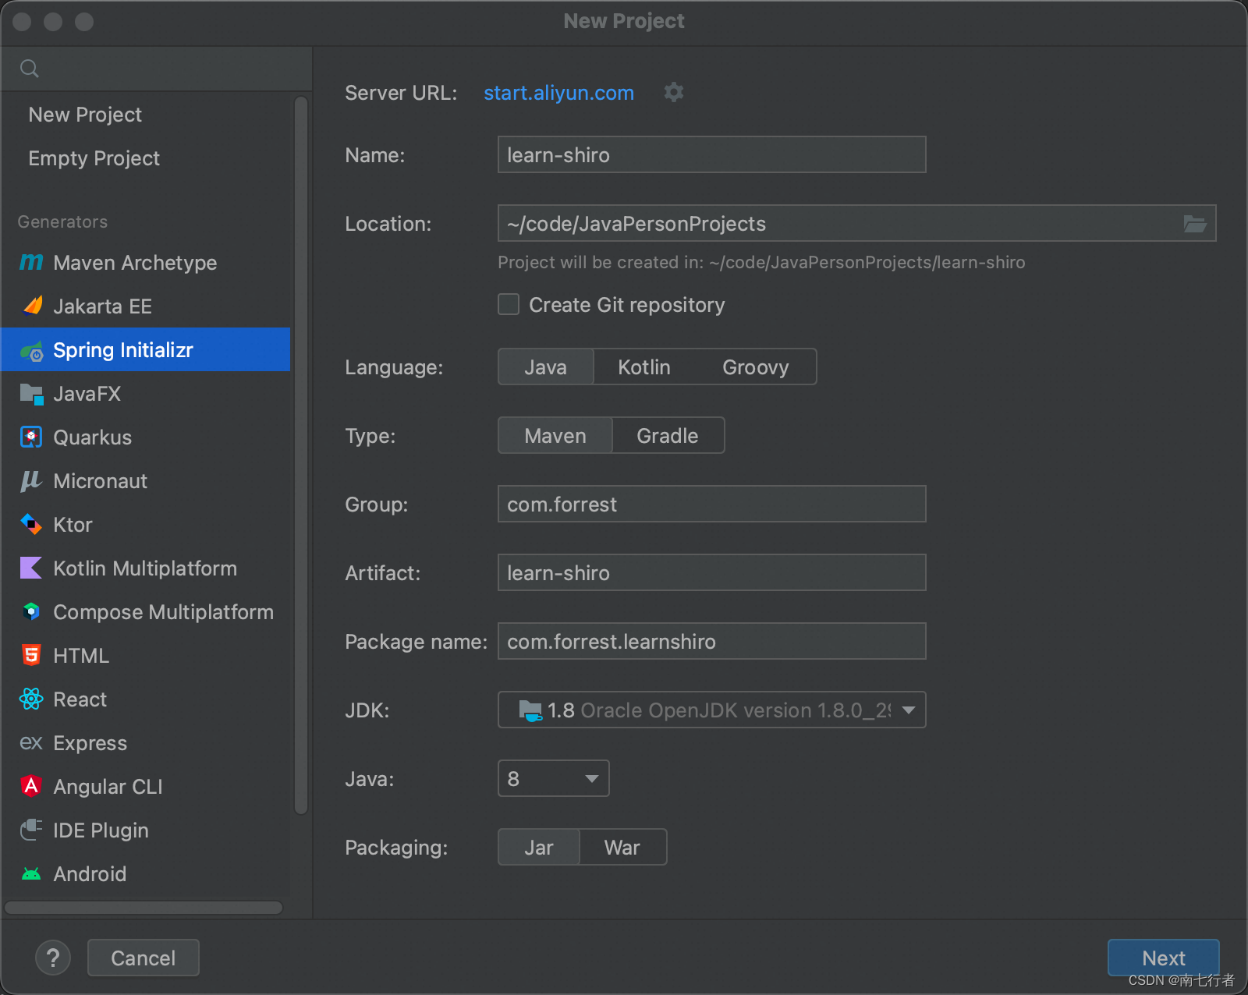Click the Compose Multiplatform icon
This screenshot has height=995, width=1248.
(31, 612)
